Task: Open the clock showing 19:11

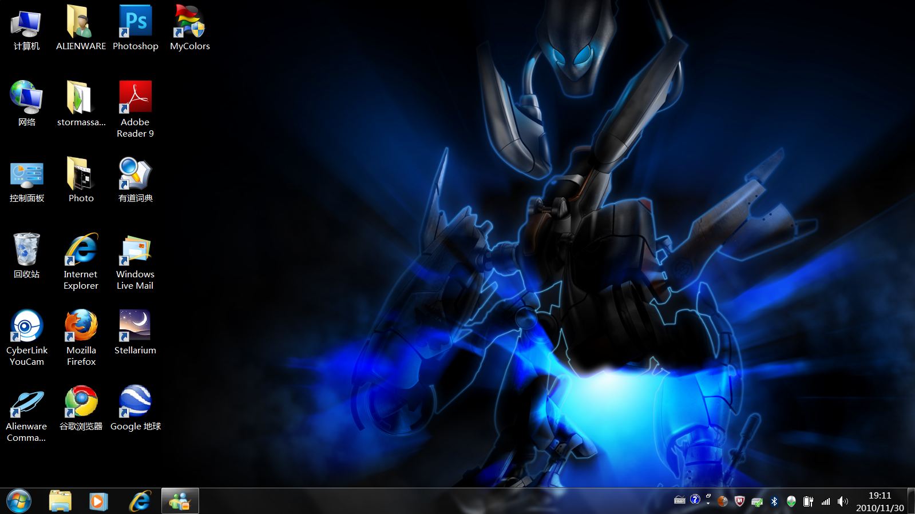Action: click(880, 501)
